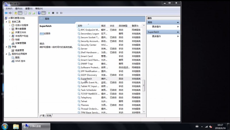Collapse 存储 tree node

(x=6, y=47)
